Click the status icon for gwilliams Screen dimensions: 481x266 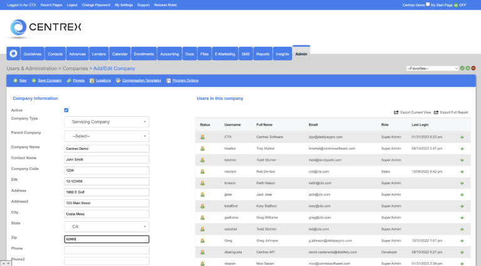(x=202, y=218)
